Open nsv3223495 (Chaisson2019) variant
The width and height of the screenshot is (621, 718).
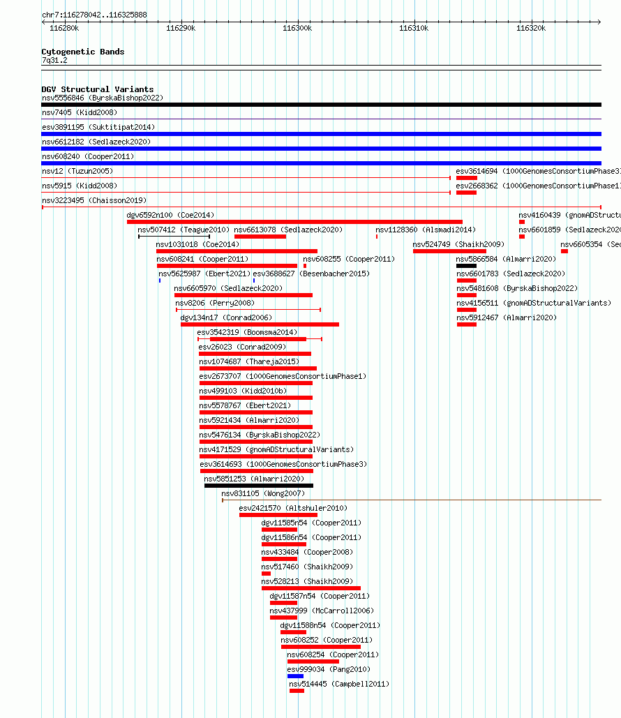94,200
